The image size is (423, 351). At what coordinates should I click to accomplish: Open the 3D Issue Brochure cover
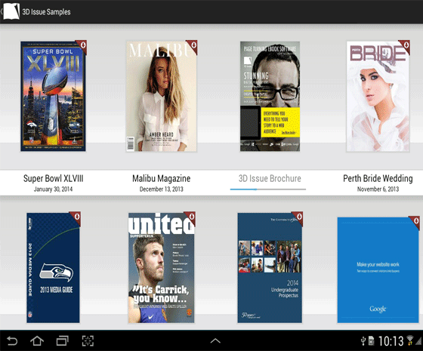click(270, 97)
